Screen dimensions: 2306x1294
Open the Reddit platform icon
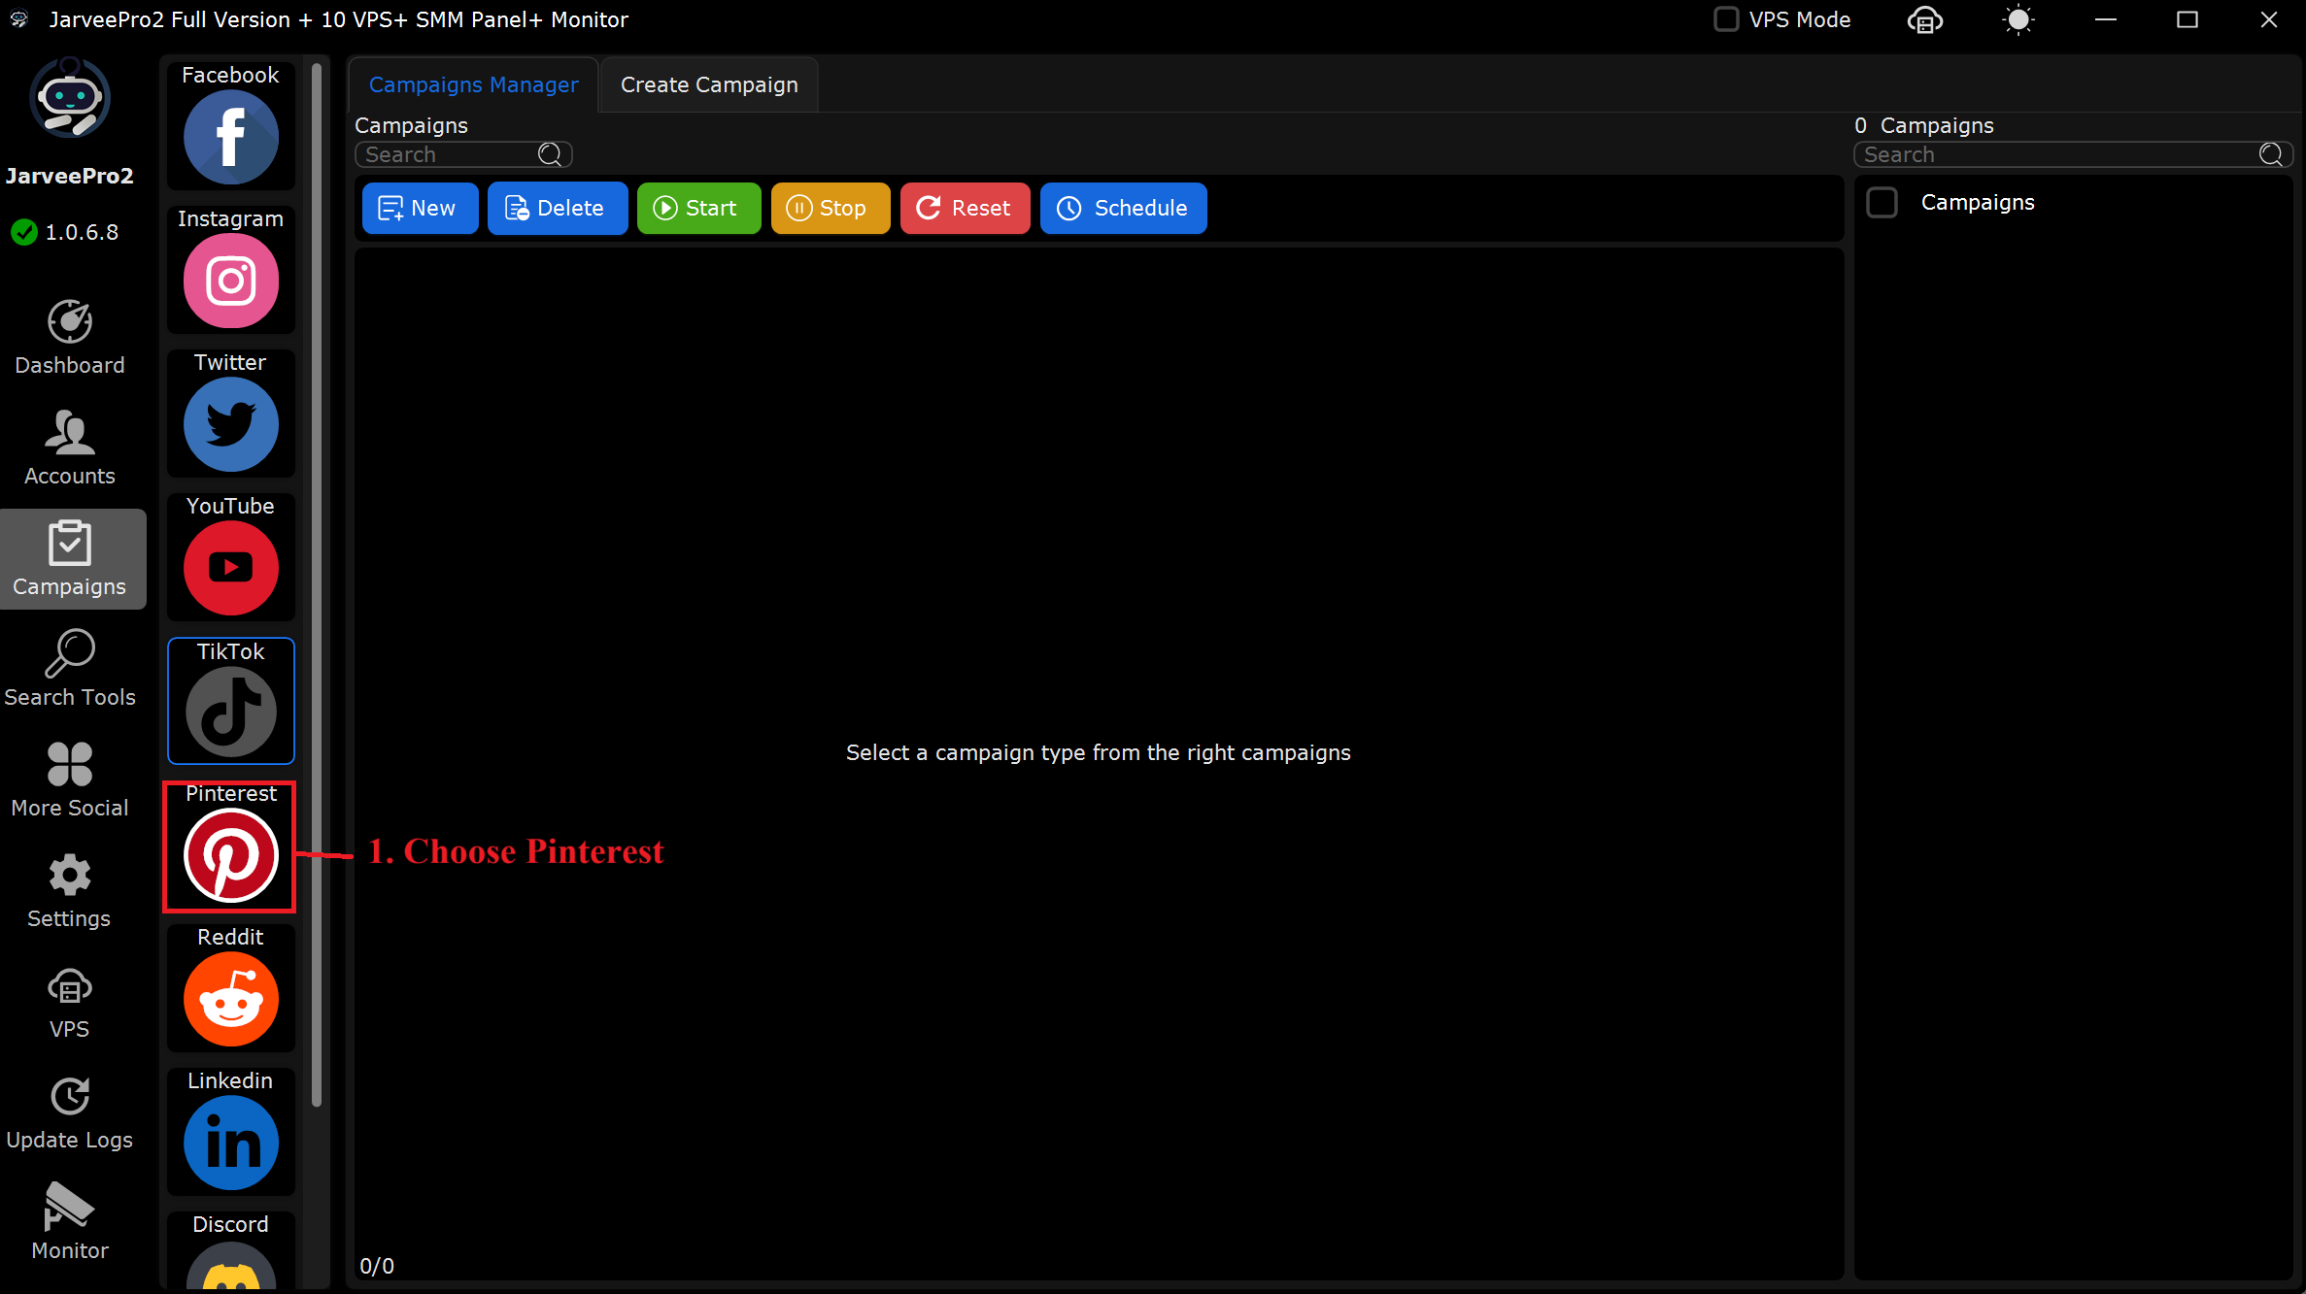pyautogui.click(x=230, y=999)
